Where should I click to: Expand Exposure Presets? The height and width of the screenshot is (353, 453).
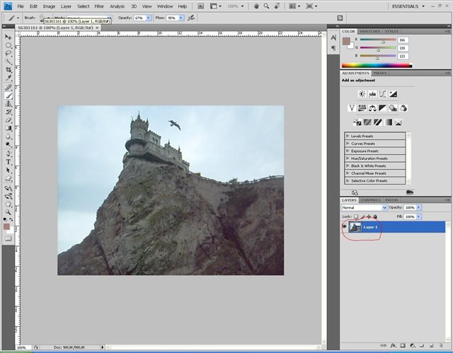point(375,151)
